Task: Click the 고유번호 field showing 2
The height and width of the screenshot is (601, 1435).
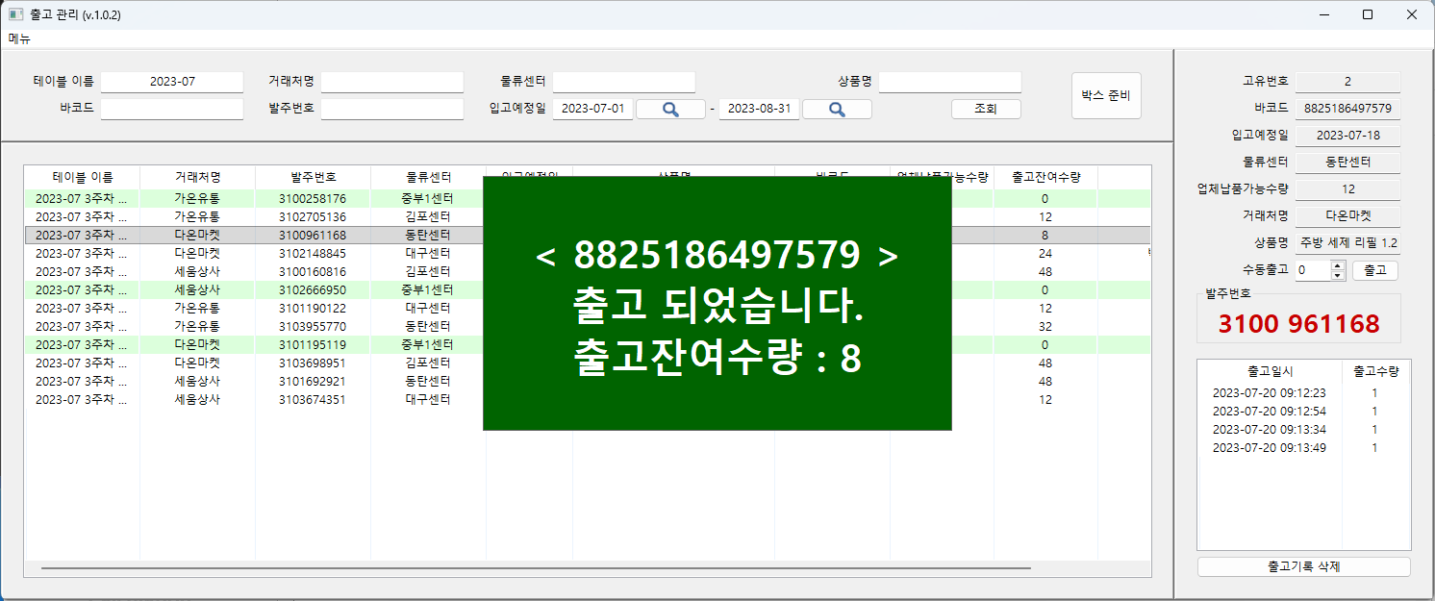Action: (x=1347, y=82)
